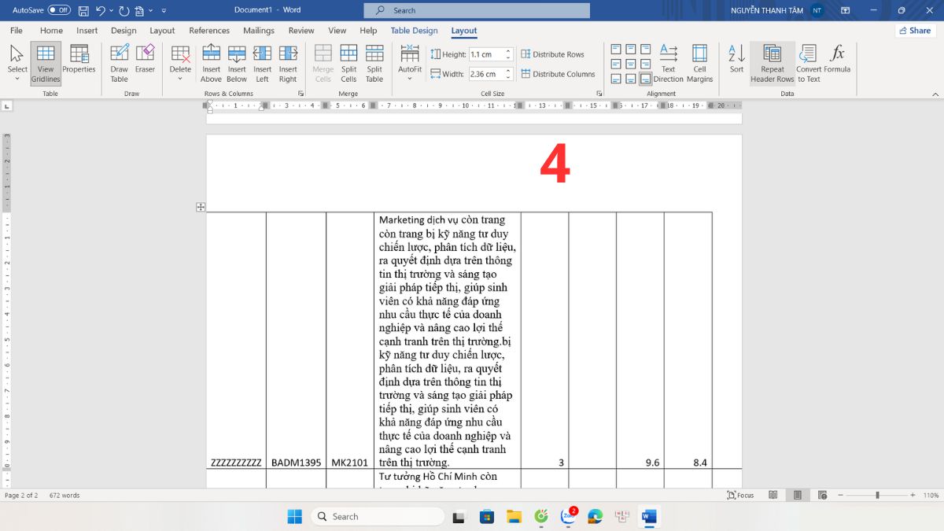This screenshot has height=531, width=944.
Task: Switch to the Home tab
Action: tap(51, 31)
